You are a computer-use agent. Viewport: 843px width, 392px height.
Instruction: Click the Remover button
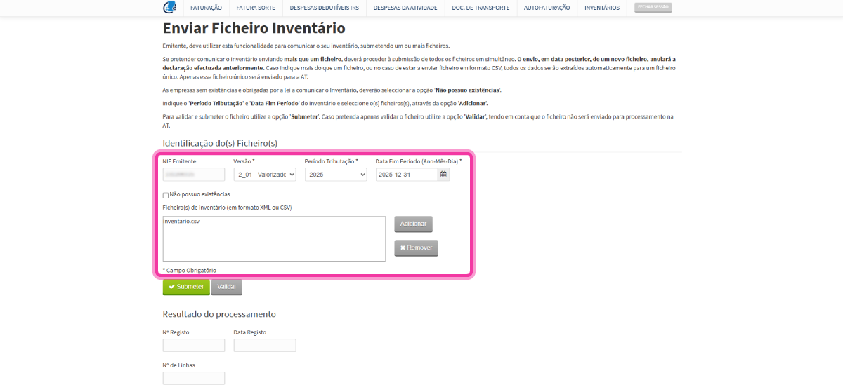416,248
